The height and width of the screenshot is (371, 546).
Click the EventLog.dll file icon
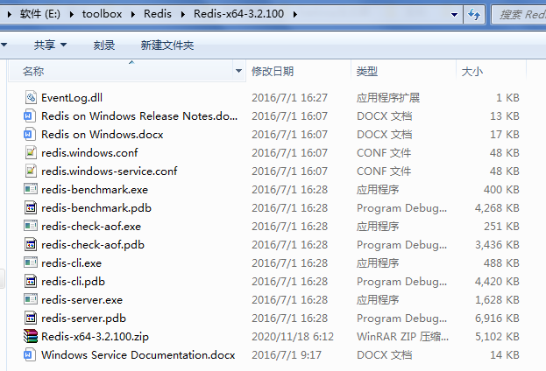[31, 98]
